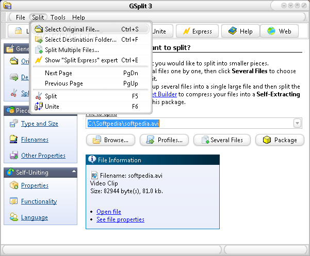Click the Select Original File icon

tap(39, 29)
